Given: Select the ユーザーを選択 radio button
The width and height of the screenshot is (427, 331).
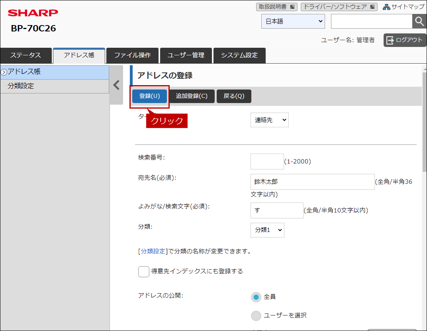Looking at the screenshot, I should (256, 316).
